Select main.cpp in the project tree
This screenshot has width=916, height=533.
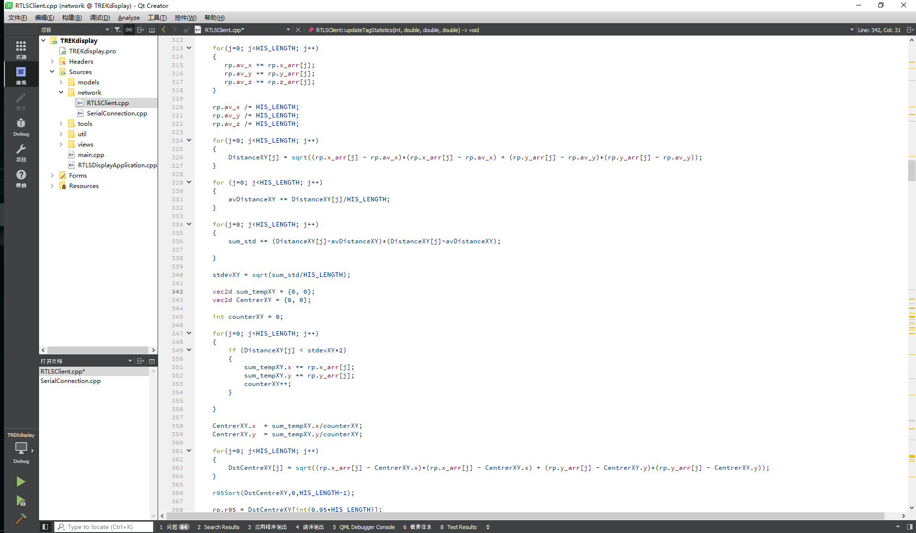(x=91, y=155)
